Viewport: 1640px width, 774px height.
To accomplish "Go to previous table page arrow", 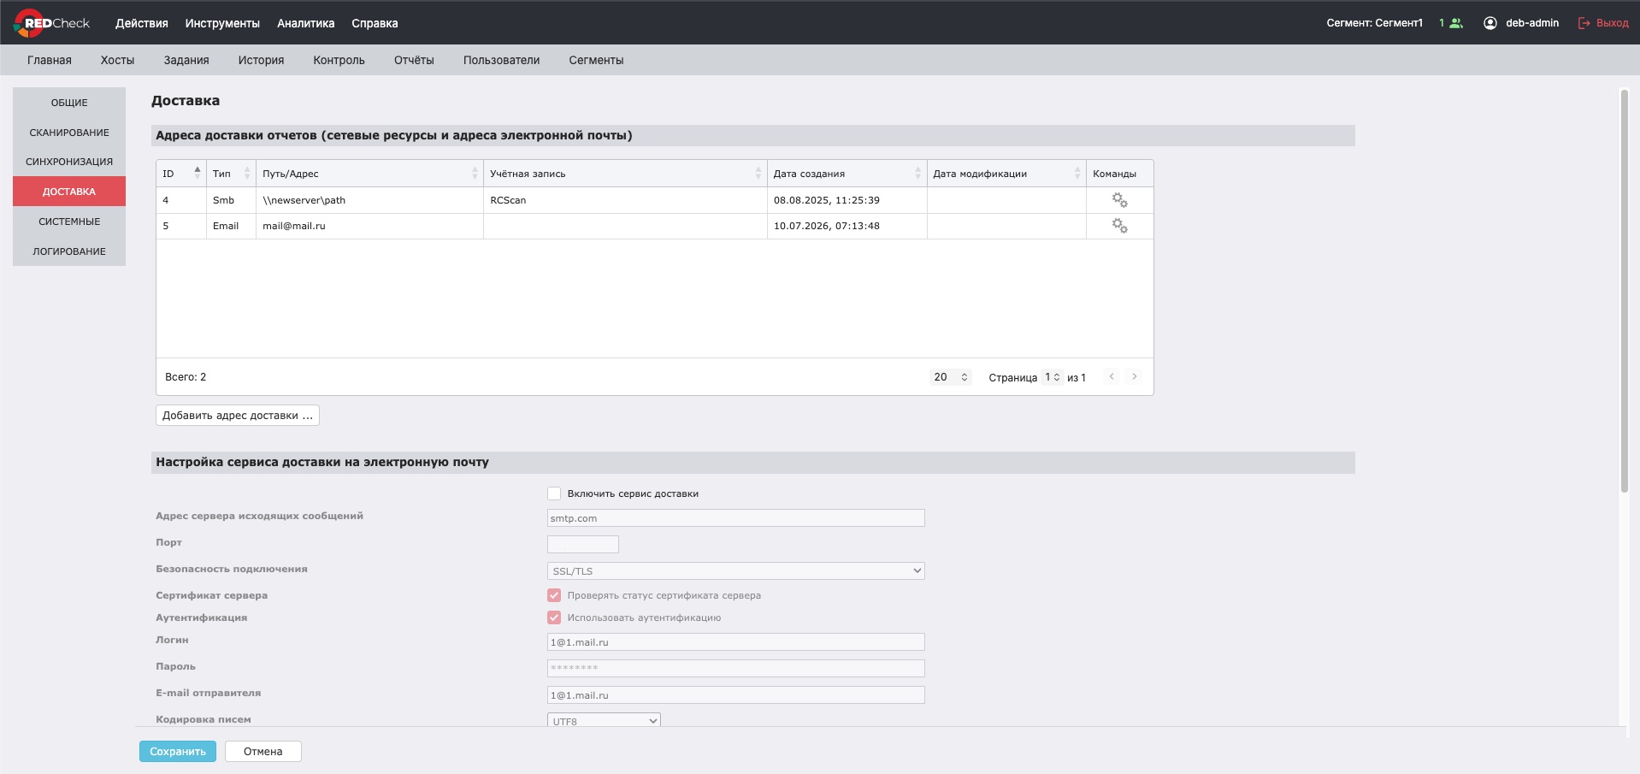I will pos(1112,376).
